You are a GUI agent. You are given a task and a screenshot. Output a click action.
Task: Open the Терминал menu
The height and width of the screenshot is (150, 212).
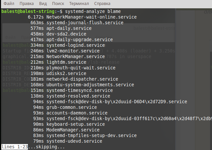click(79, 4)
